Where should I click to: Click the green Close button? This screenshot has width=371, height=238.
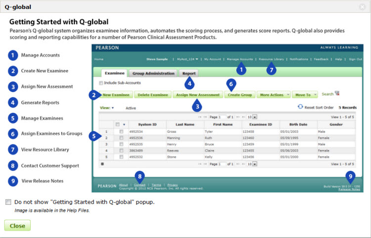pos(17,225)
